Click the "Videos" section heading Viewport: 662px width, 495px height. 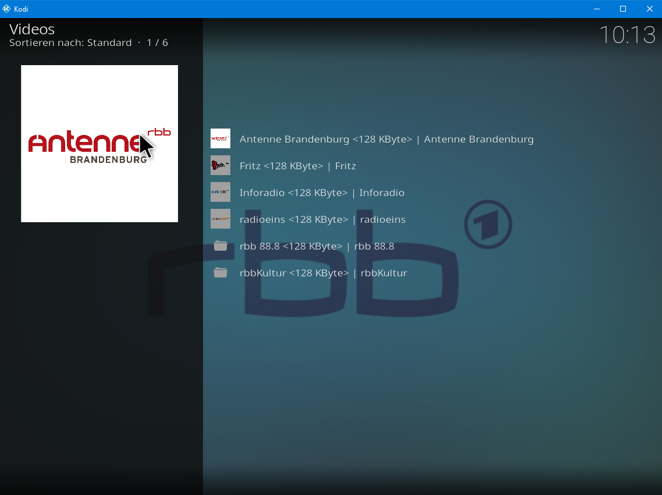click(32, 29)
